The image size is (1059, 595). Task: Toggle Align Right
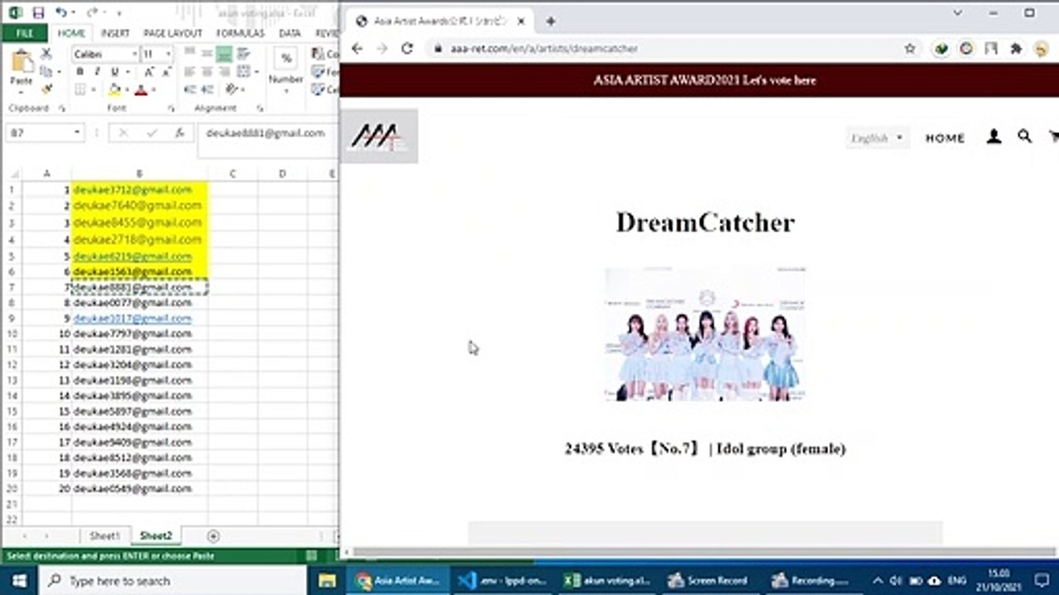click(x=224, y=72)
